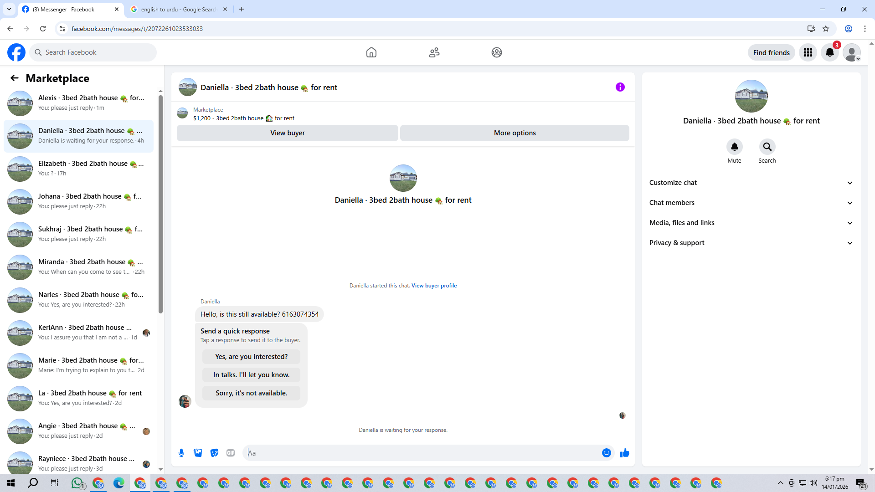This screenshot has width=875, height=492.
Task: Toggle conversation information panel purple icon
Action: 620,87
